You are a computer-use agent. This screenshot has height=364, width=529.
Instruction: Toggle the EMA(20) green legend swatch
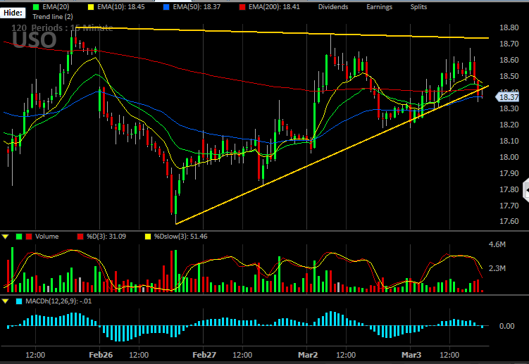point(36,7)
